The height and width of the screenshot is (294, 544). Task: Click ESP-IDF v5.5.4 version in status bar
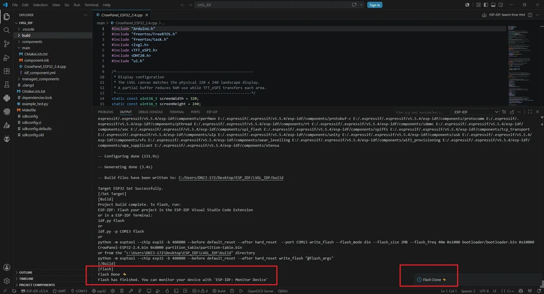click(34, 291)
